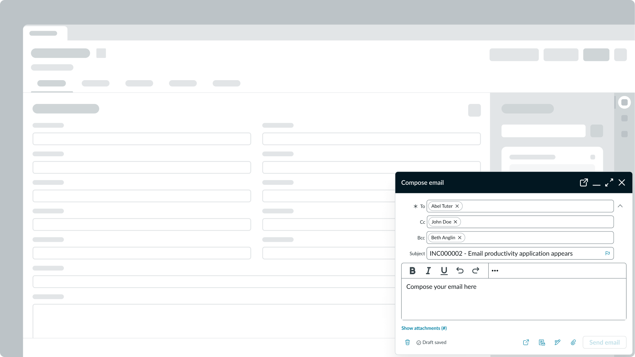
Task: Remove Beth Anglin from the Bcc field
Action: tap(459, 237)
